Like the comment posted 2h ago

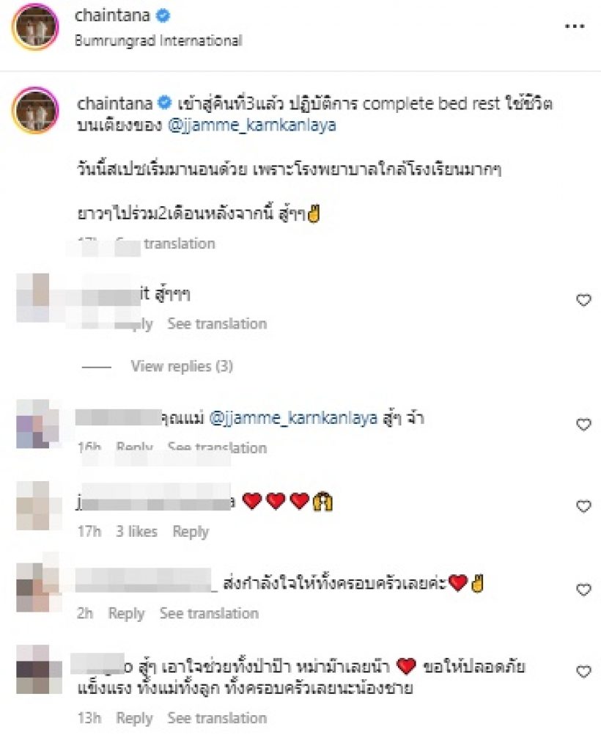583,589
